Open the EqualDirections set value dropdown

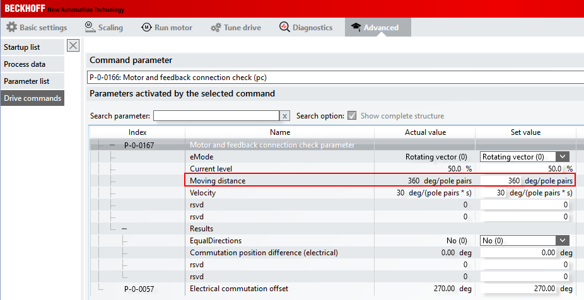pyautogui.click(x=563, y=240)
